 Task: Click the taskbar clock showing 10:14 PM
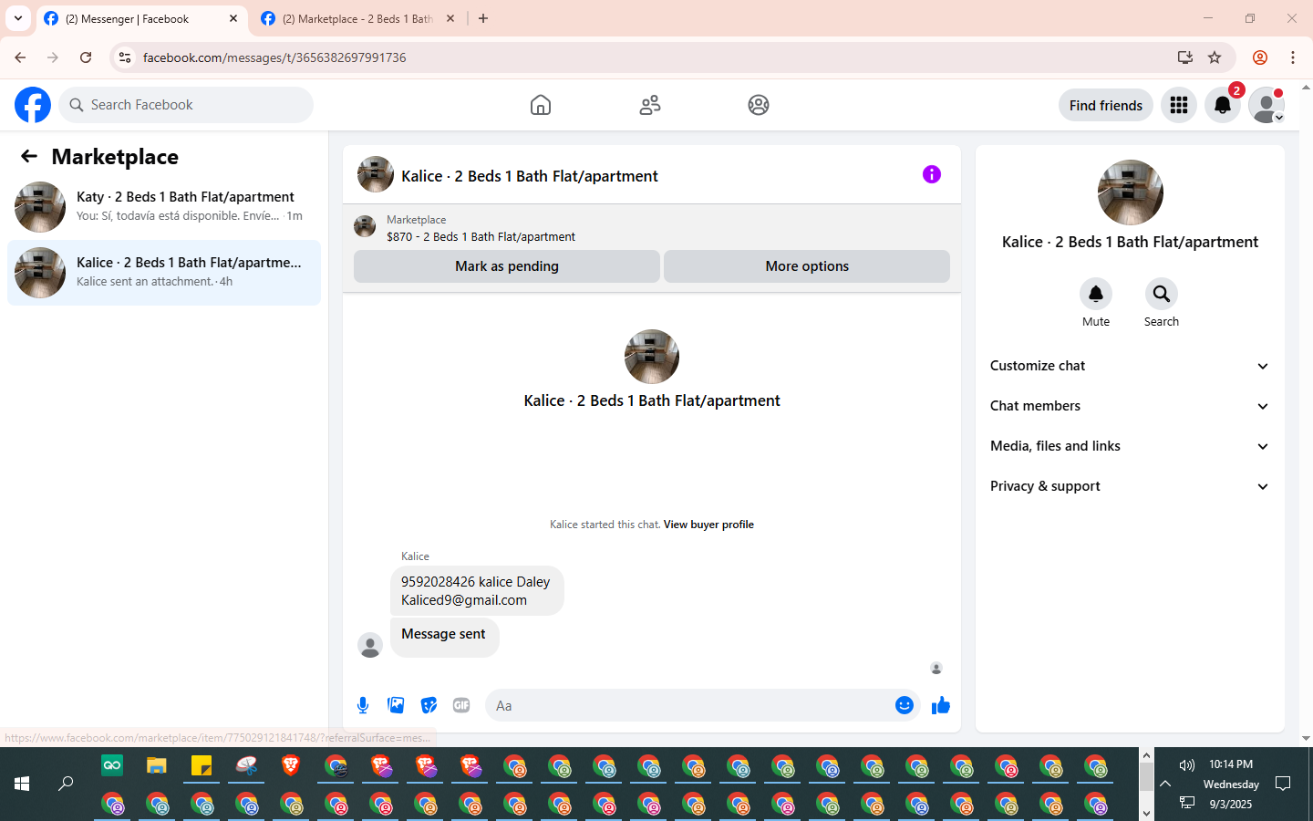pos(1231,764)
